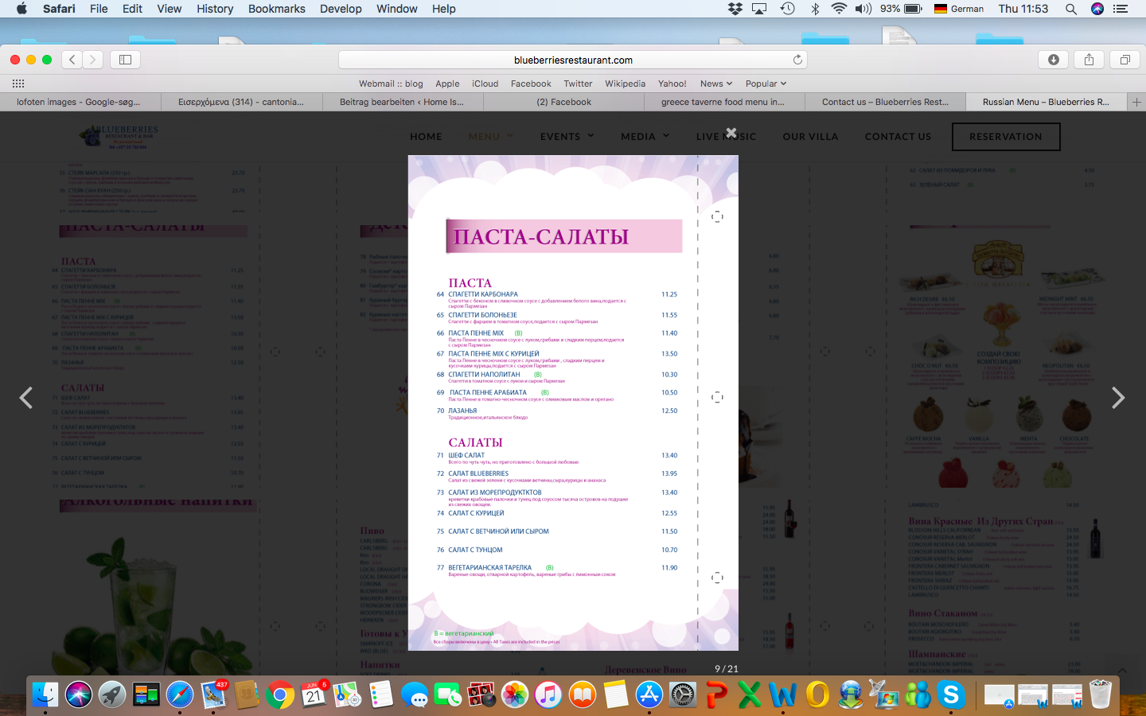Screen dimensions: 1146x716
Task: Open OUR VILLA link
Action: (810, 137)
